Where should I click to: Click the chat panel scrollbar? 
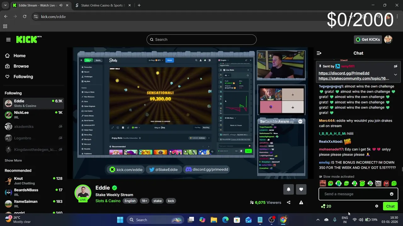click(402, 169)
